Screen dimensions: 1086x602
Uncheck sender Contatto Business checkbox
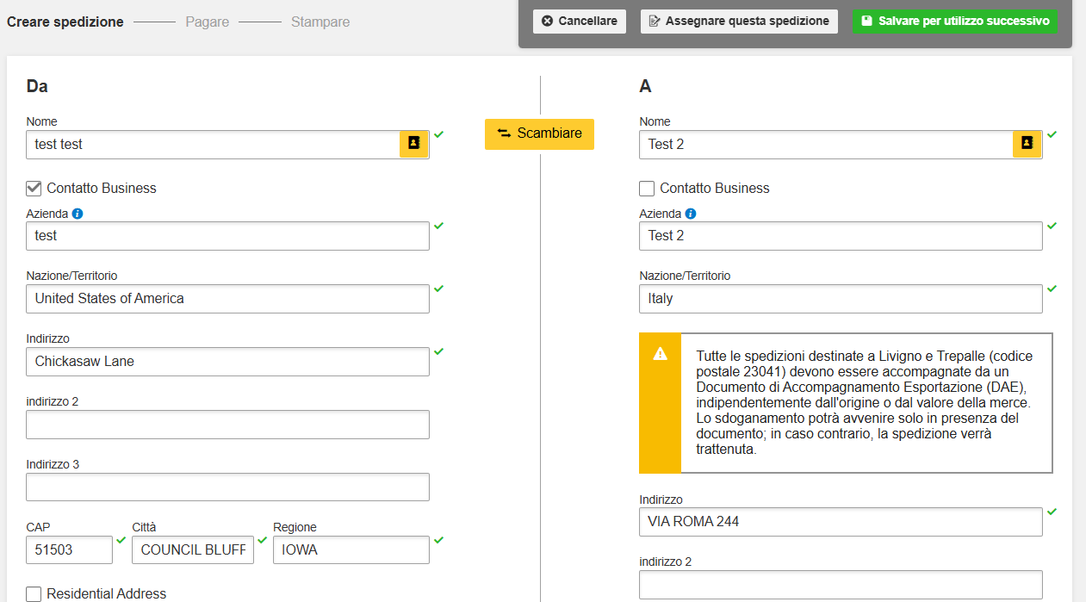[x=34, y=189]
